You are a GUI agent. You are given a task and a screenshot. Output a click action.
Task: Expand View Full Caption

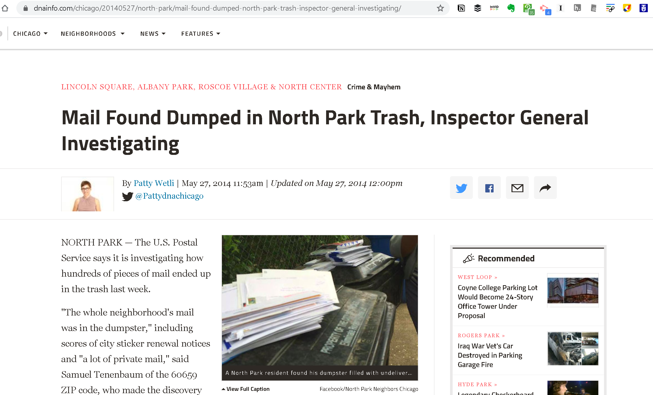coord(245,389)
